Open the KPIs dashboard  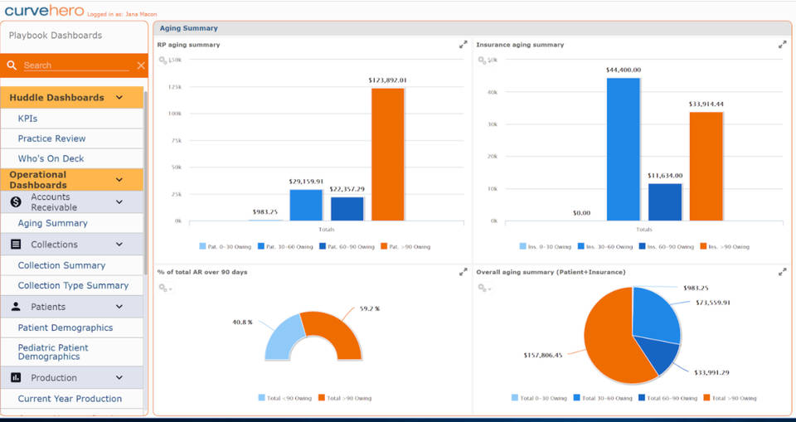tap(27, 119)
